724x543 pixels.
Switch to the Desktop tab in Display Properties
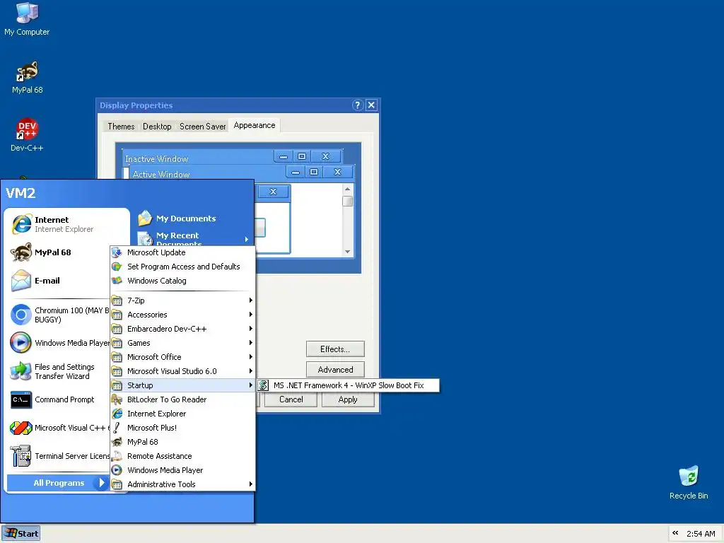pos(157,127)
